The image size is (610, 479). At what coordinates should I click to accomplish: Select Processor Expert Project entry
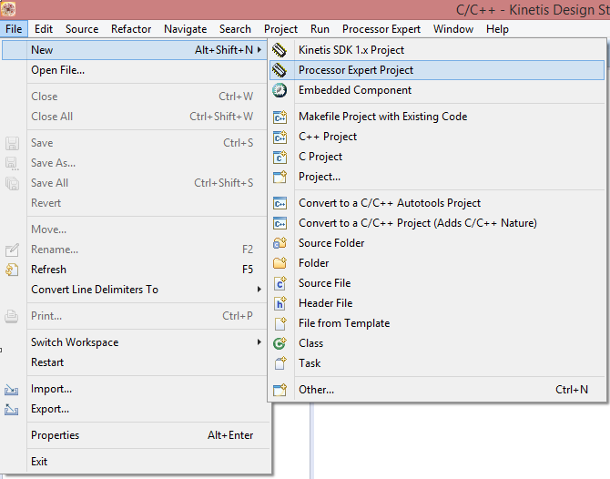pyautogui.click(x=437, y=70)
